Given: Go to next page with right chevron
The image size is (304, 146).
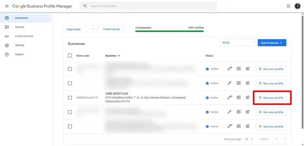Looking at the screenshot, I should point(285,139).
